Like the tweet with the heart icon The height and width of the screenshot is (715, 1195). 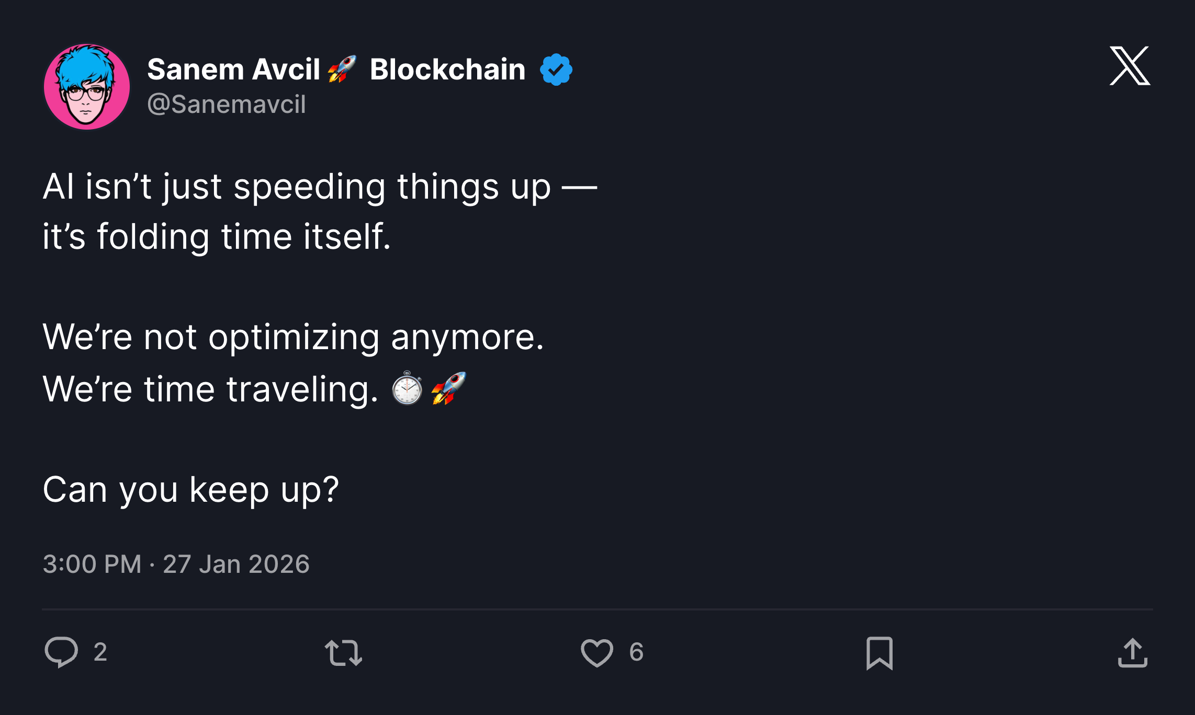coord(598,653)
